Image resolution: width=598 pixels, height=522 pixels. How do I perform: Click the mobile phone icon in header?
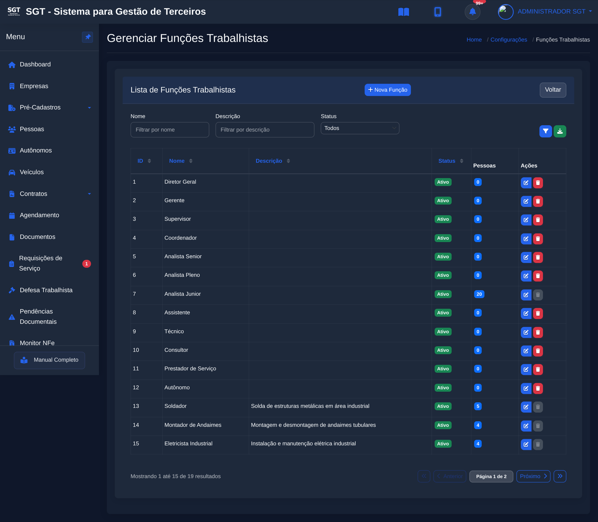[x=438, y=12]
